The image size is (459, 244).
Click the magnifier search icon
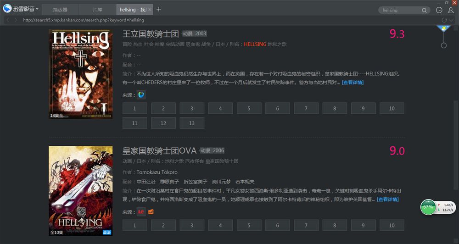click(424, 10)
